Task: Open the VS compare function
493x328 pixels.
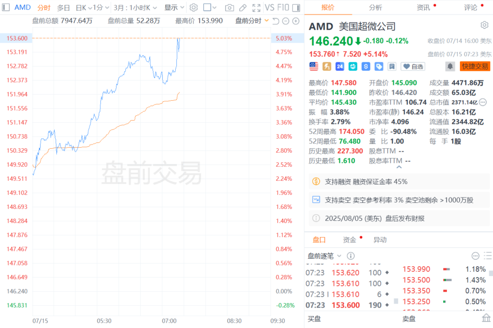Action: coord(270,8)
